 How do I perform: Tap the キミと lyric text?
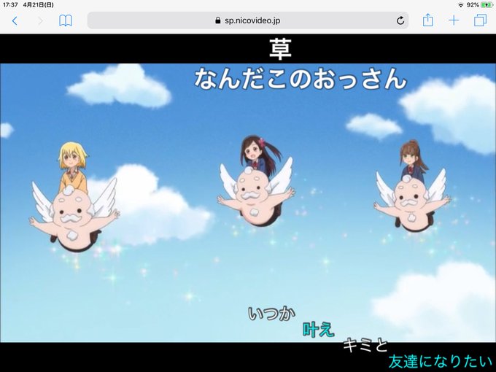coord(365,345)
